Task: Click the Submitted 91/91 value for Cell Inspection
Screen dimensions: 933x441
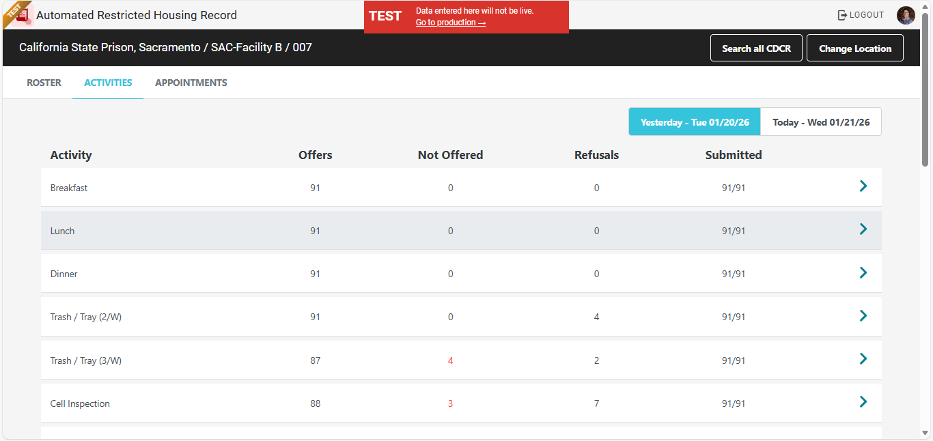Action: click(734, 403)
